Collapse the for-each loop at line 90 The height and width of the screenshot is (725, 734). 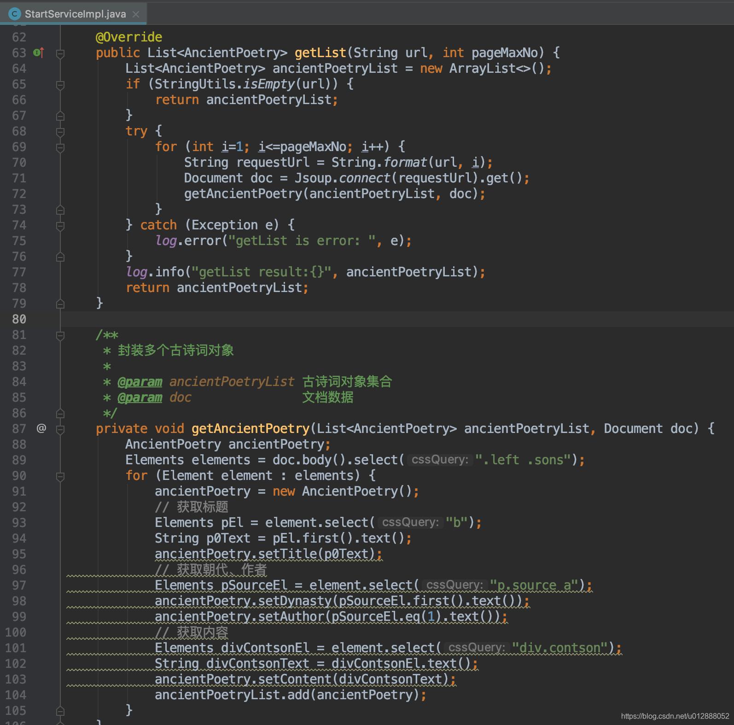click(x=60, y=476)
